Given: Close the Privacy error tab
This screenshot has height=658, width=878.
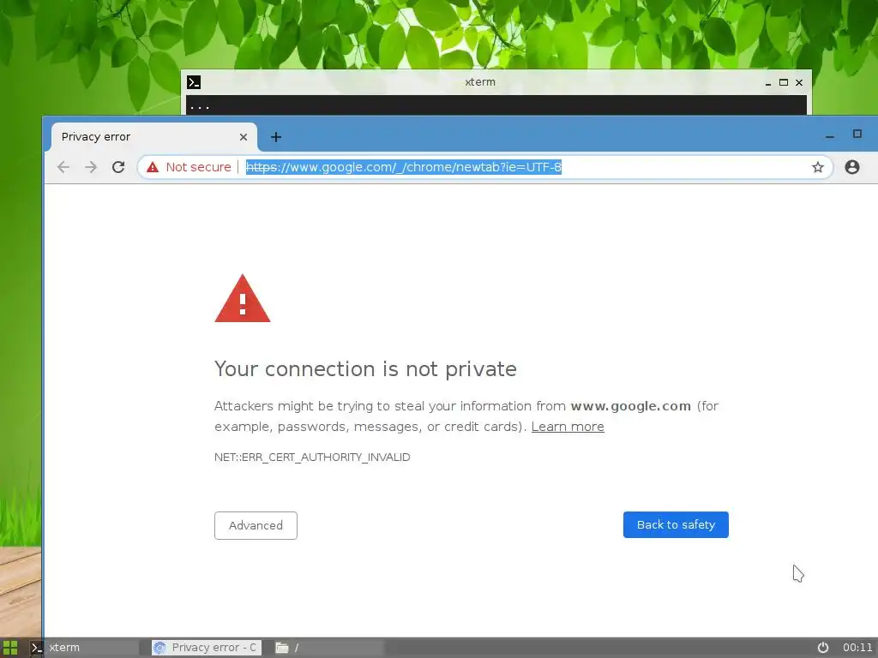Looking at the screenshot, I should [243, 137].
